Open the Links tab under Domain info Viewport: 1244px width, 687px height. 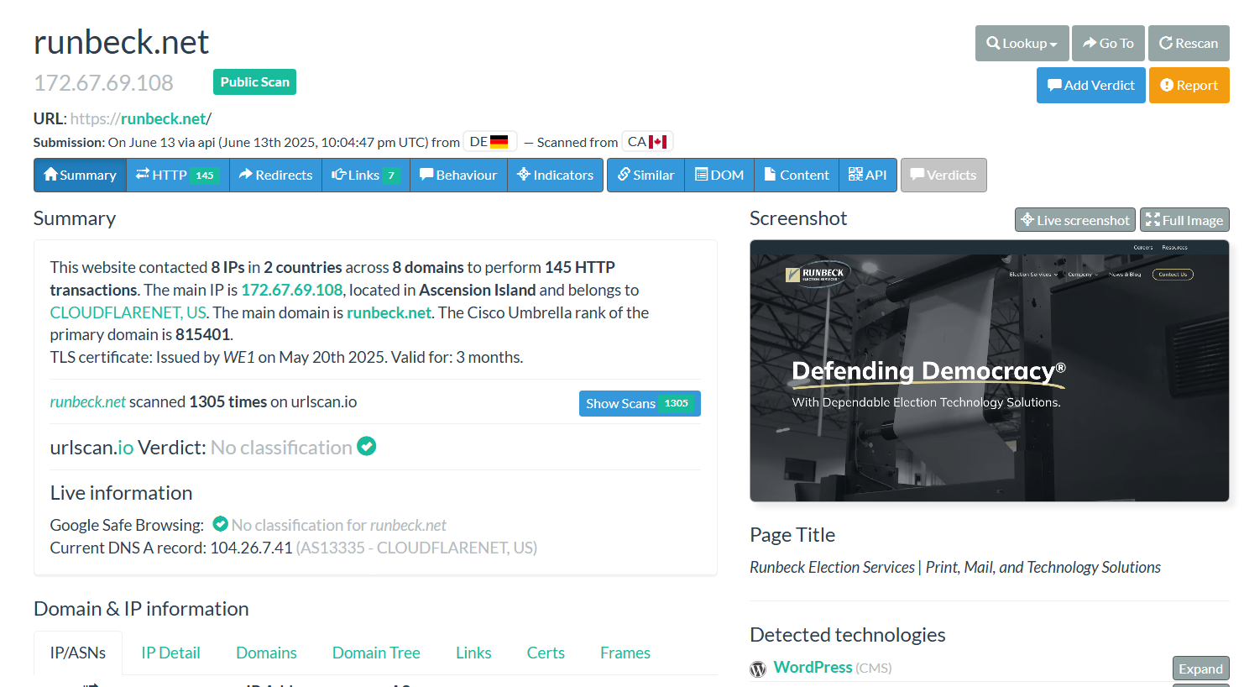473,653
